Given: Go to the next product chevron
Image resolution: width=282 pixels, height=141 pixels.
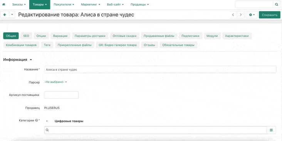Looking at the screenshot, I should (241, 15).
